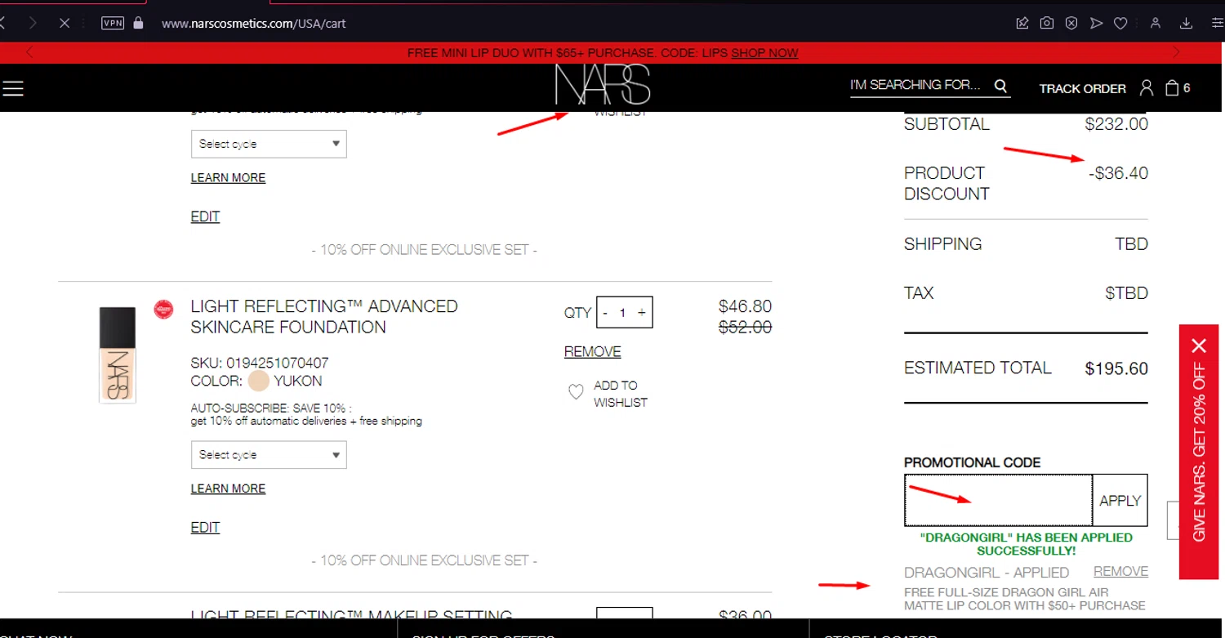Screen dimensions: 1225x638
Task: Open the Light Reflecting Advanced Skincare Foundation title
Action: [x=324, y=317]
